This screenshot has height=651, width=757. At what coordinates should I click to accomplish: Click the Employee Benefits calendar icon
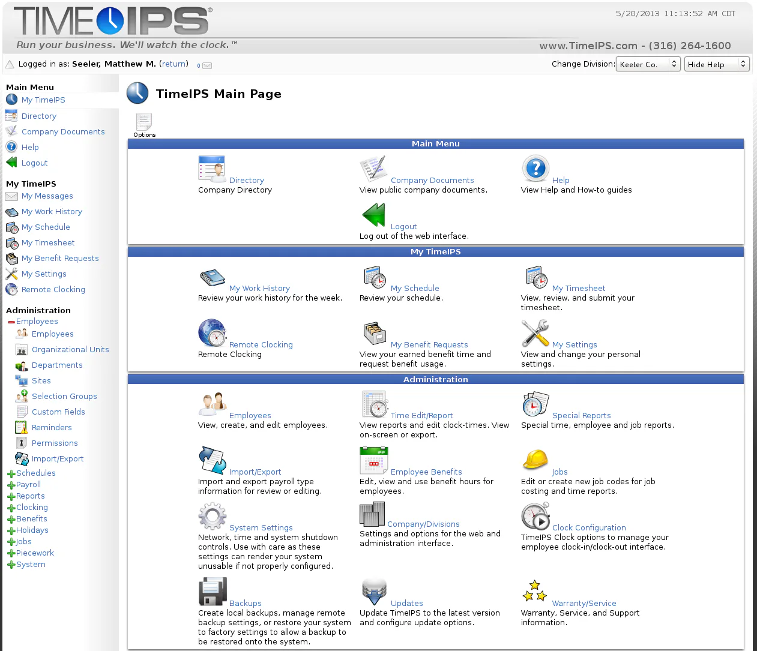pyautogui.click(x=373, y=459)
